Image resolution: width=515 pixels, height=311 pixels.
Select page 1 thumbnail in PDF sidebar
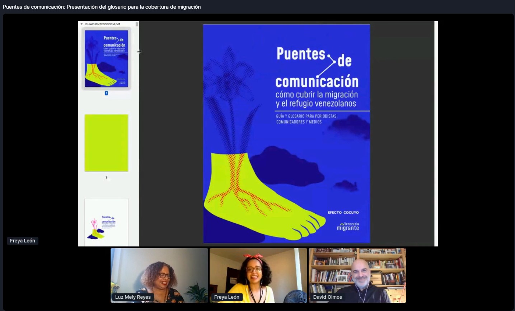point(106,59)
